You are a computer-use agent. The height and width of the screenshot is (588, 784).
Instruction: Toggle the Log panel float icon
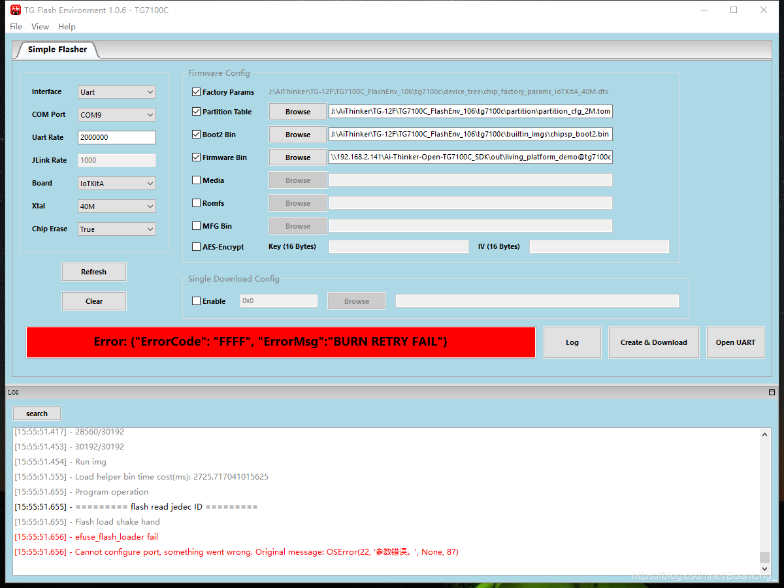click(772, 393)
